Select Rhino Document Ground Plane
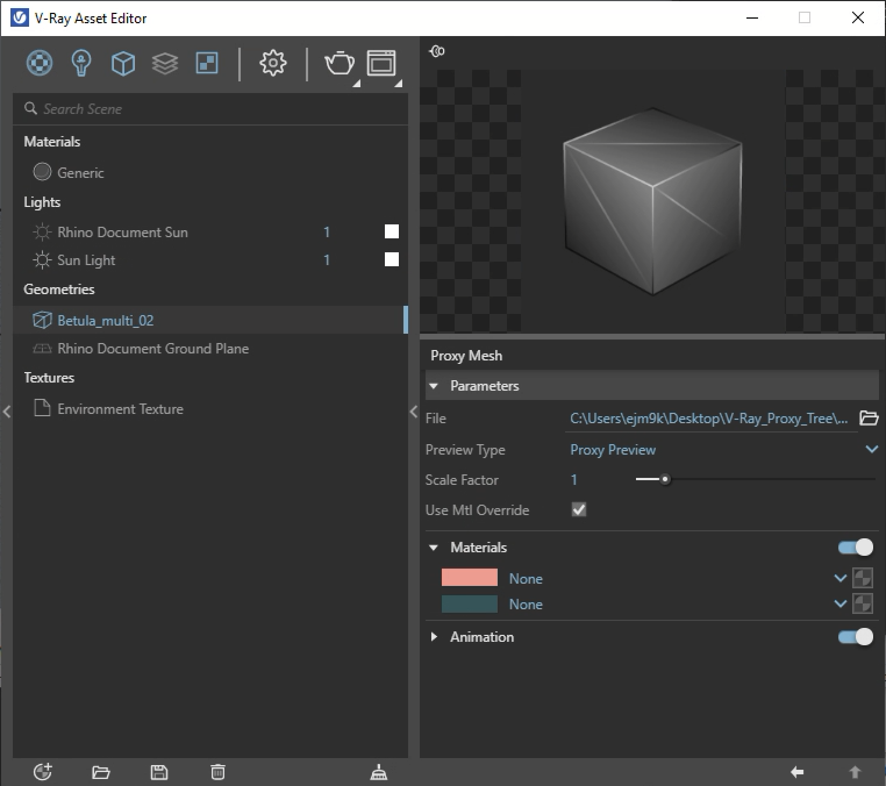Viewport: 886px width, 786px height. 153,348
